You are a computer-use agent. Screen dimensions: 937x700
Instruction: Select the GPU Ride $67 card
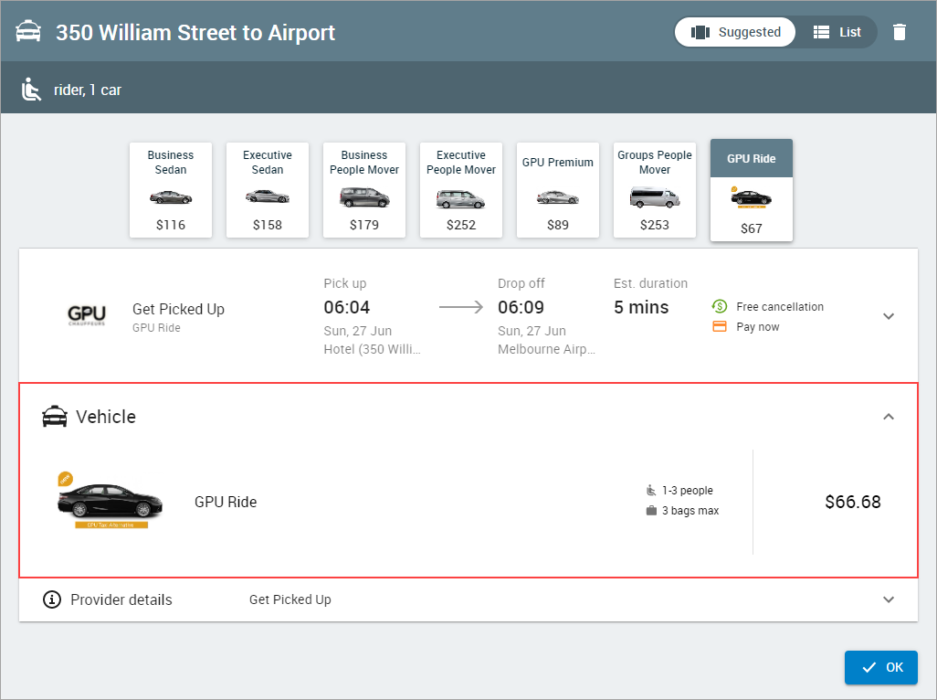pos(752,190)
